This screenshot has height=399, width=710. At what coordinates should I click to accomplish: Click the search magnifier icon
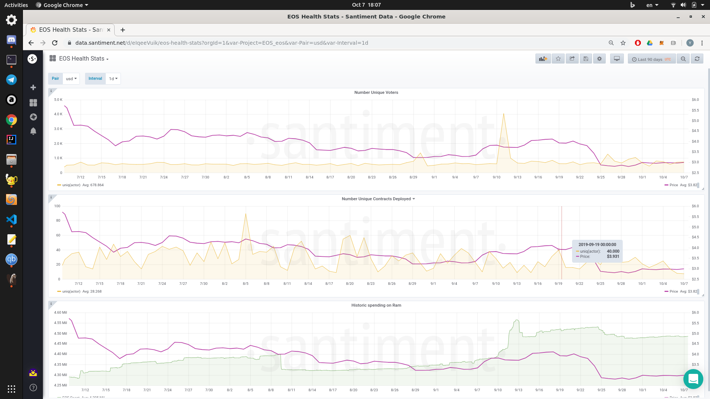[683, 58]
